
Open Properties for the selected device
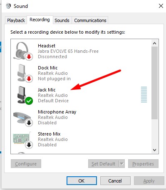[143, 164]
